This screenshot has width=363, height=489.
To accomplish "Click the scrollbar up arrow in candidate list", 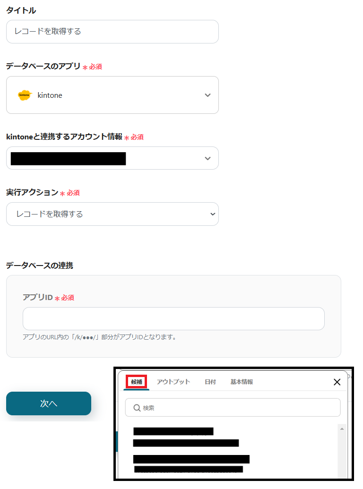I will [x=342, y=429].
